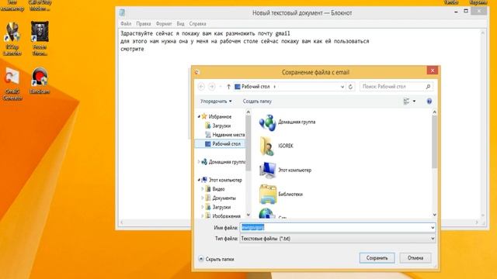The height and width of the screenshot is (279, 497).
Task: Select Изображения folder in the tree
Action: coord(223,216)
